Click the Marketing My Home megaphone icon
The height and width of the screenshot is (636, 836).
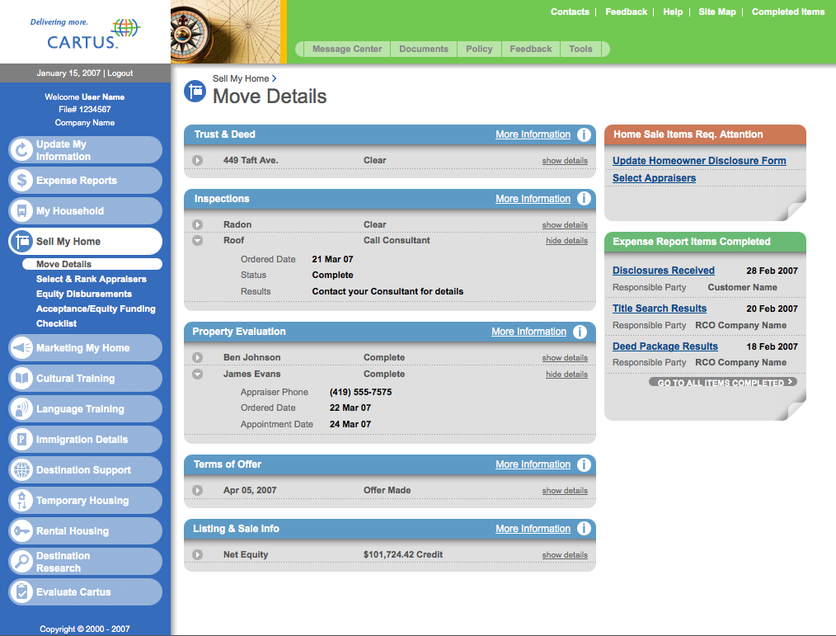click(x=22, y=348)
